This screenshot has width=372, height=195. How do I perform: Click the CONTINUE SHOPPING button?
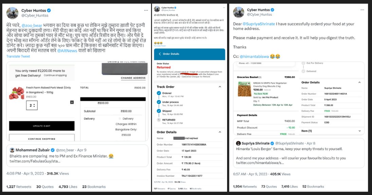click(42, 138)
